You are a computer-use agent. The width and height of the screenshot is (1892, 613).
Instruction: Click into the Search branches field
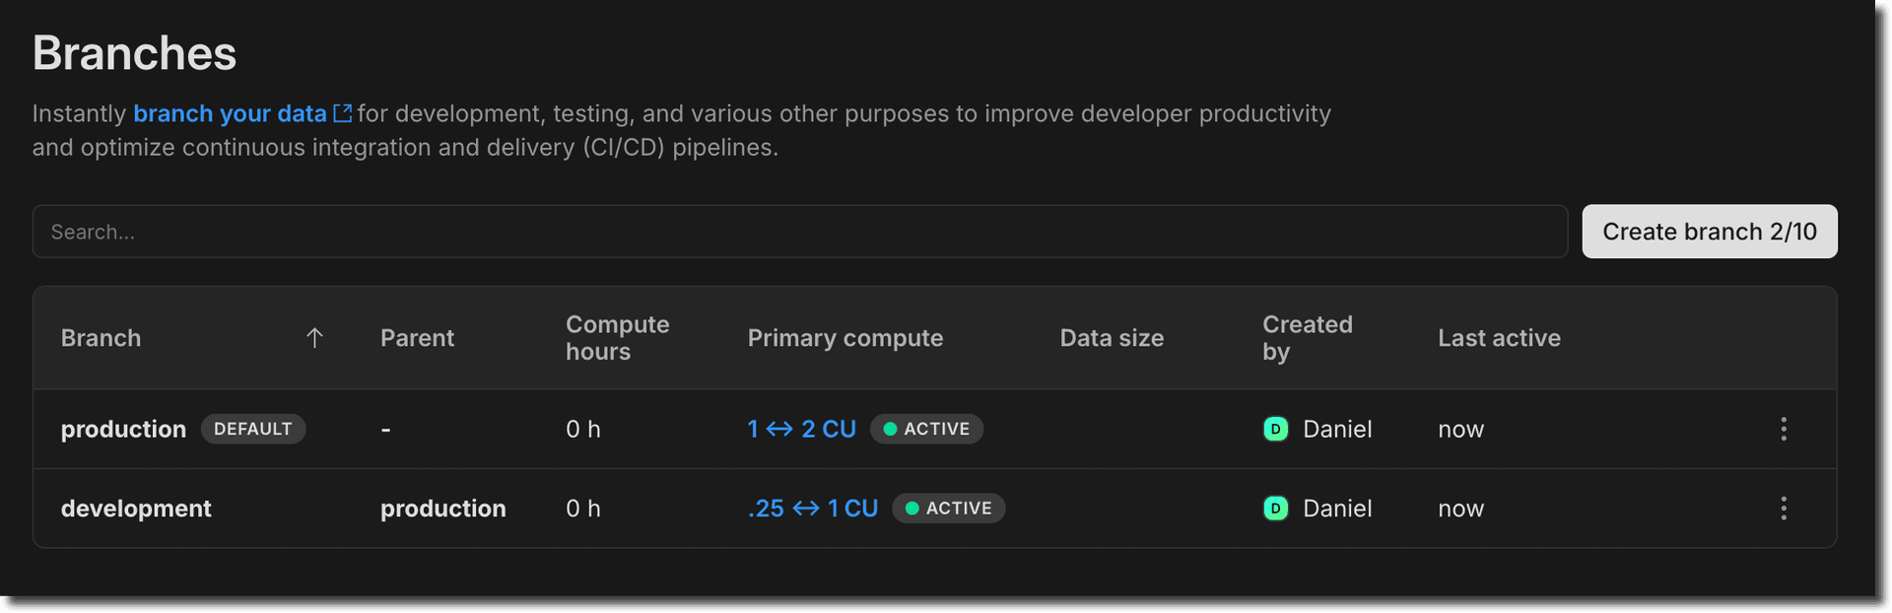(x=798, y=232)
